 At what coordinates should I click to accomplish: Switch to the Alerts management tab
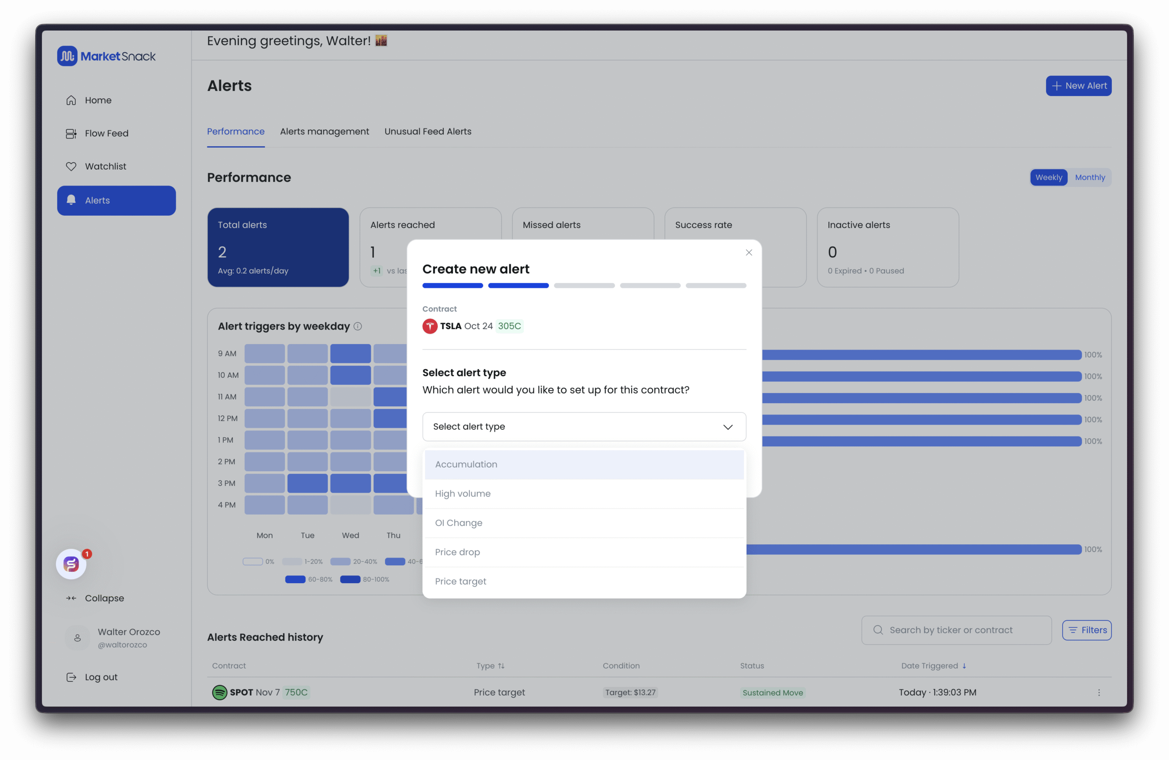tap(324, 132)
